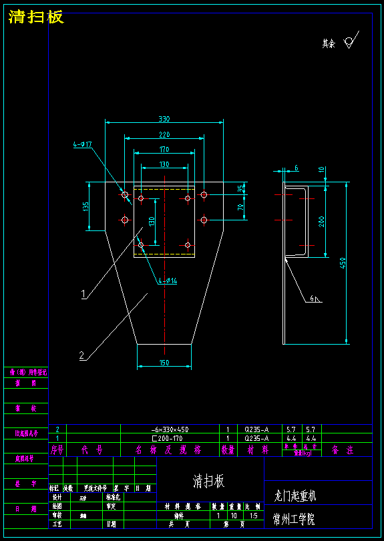The height and width of the screenshot is (541, 384).
Task: Select the 绘图 label
Action: tap(57, 506)
